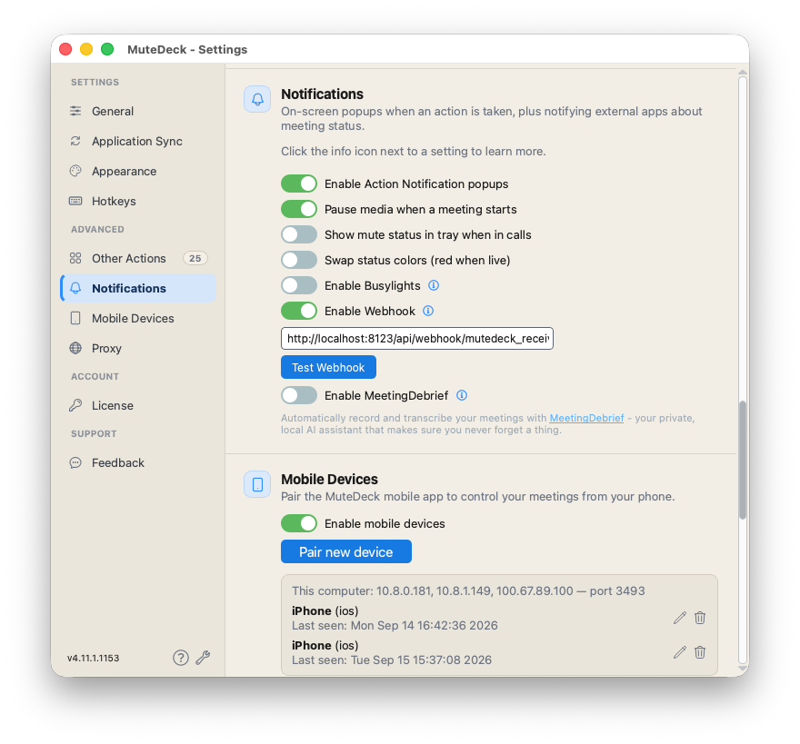Viewport: 800px width, 744px height.
Task: Click the License key icon
Action: click(75, 405)
